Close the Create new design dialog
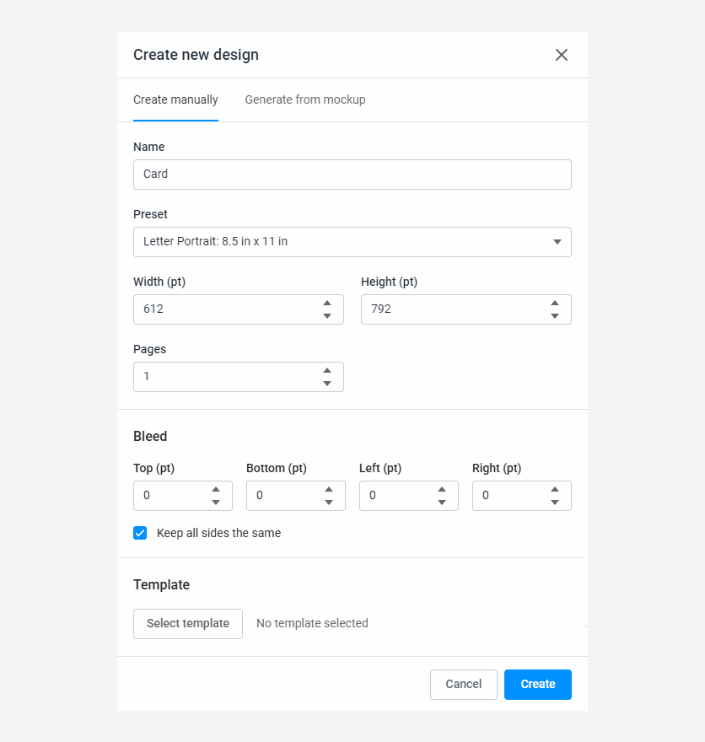 pyautogui.click(x=562, y=54)
